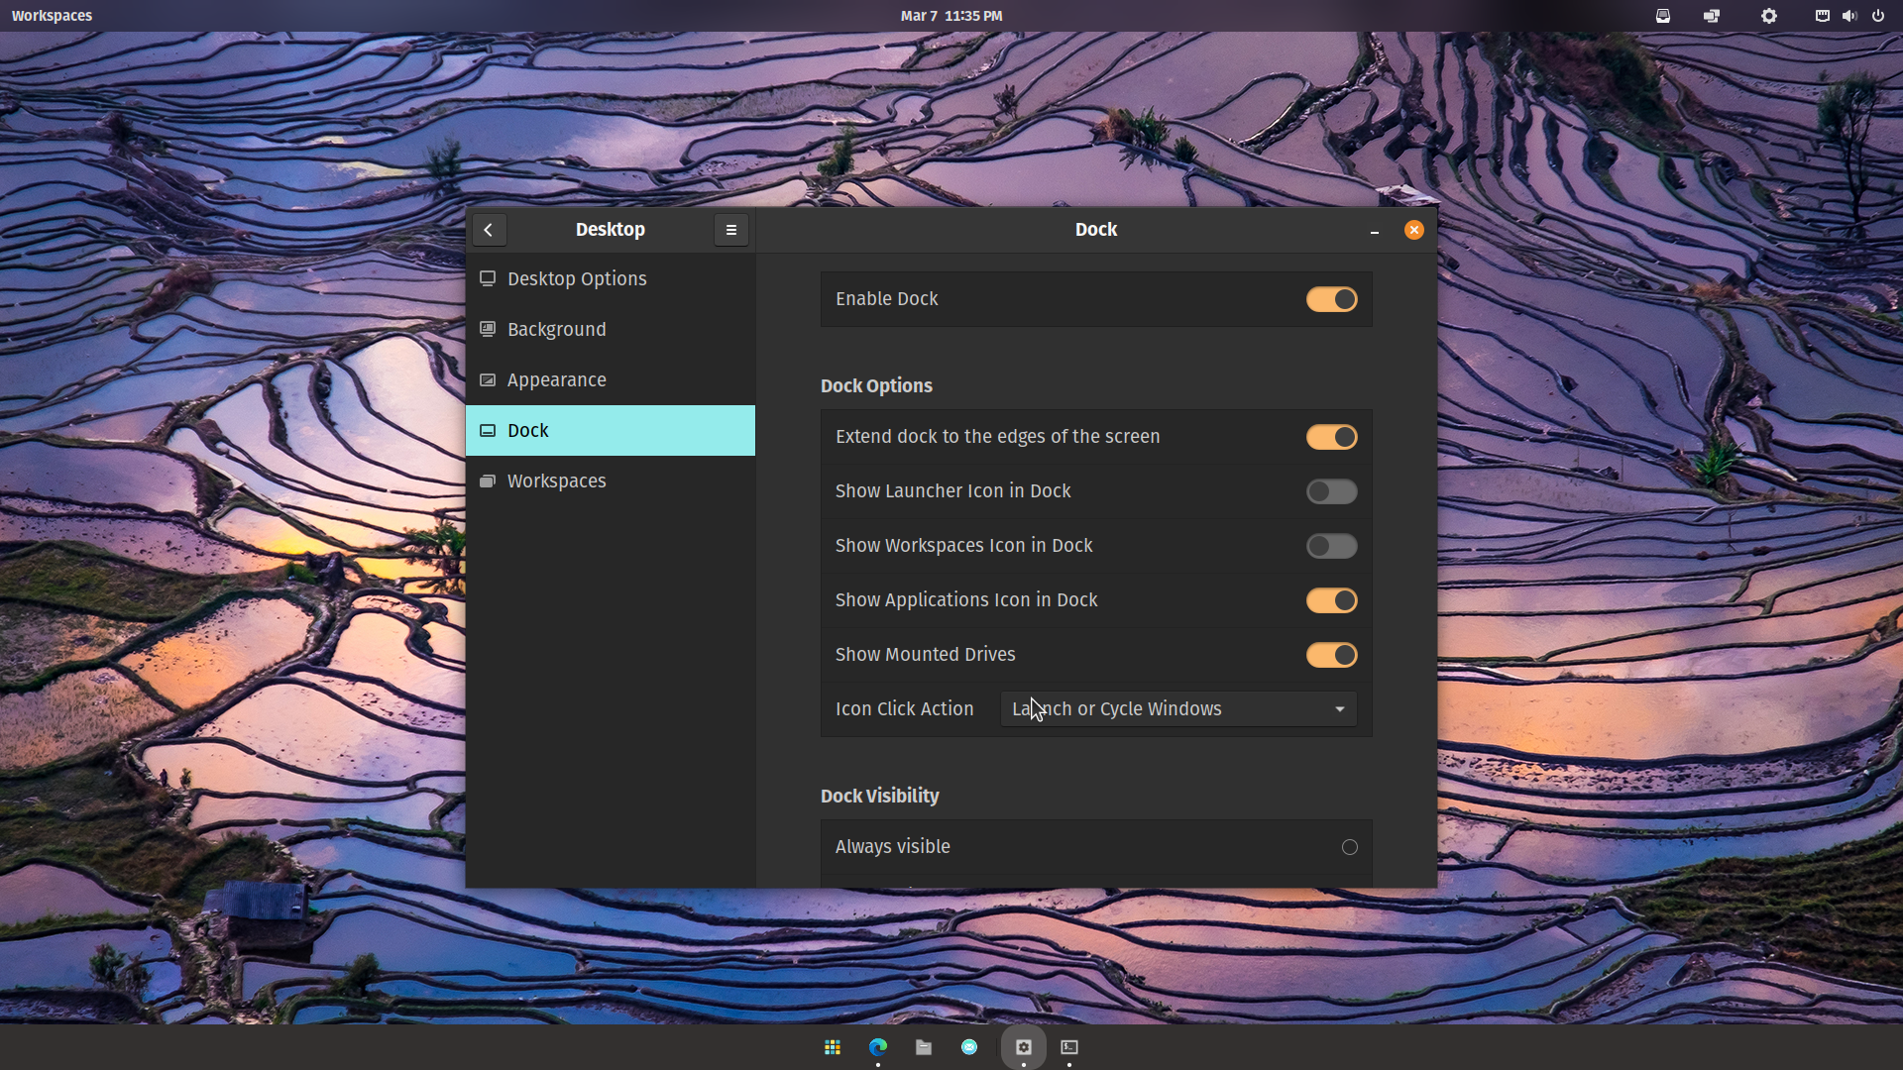Disable the Enable Dock switch
The width and height of the screenshot is (1903, 1070).
1331,299
